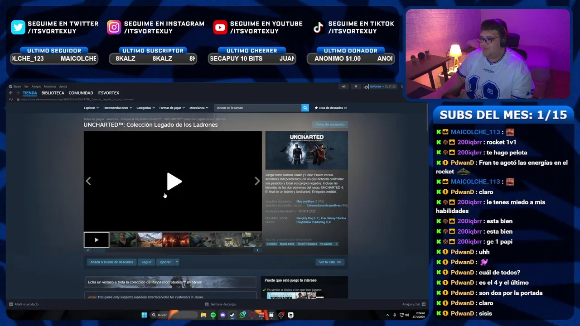Viewport: 580px width, 326px height.
Task: Click the Aventura tag
Action: (271, 244)
